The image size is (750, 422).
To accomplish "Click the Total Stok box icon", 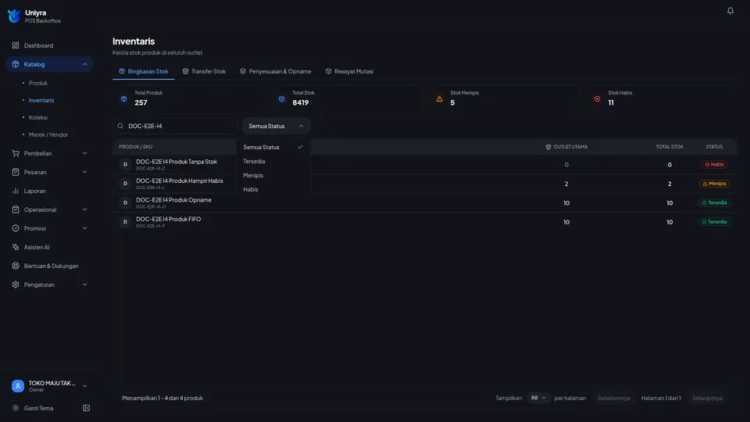I will 282,98.
